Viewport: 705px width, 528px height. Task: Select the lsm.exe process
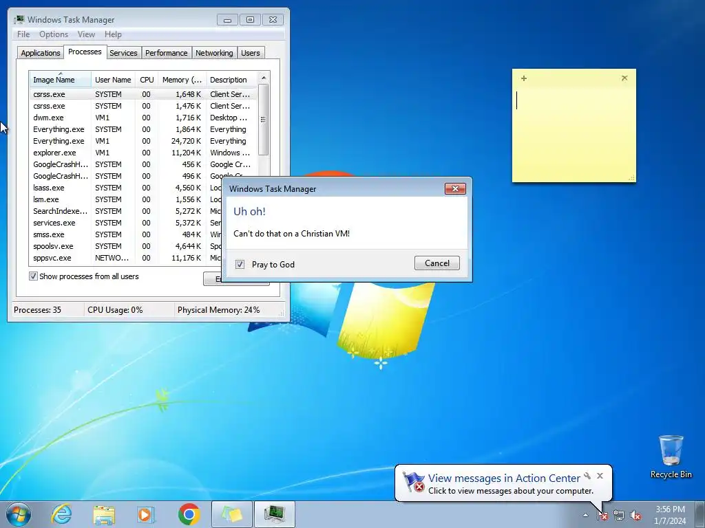coord(126,199)
